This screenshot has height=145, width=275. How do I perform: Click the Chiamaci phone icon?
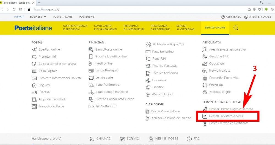point(92,139)
